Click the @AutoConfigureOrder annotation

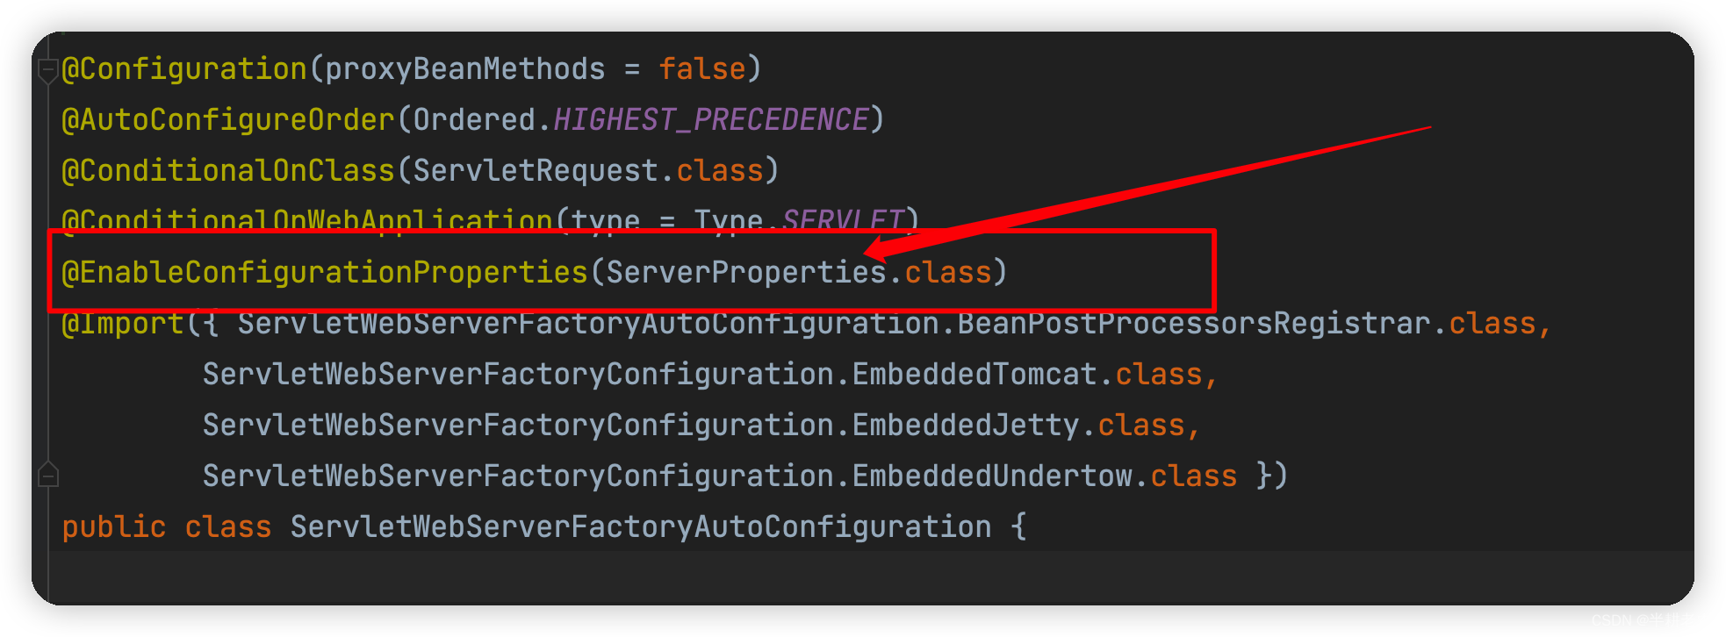(x=228, y=119)
